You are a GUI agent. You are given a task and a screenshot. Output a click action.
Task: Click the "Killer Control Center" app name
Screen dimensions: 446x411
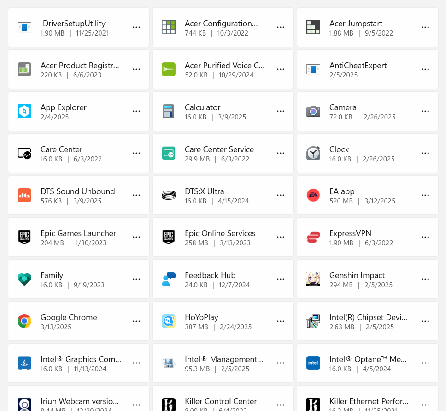coord(221,401)
